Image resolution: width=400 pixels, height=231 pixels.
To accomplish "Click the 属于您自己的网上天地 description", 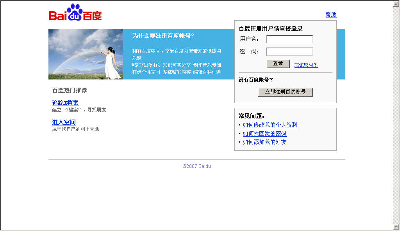I will point(75,129).
